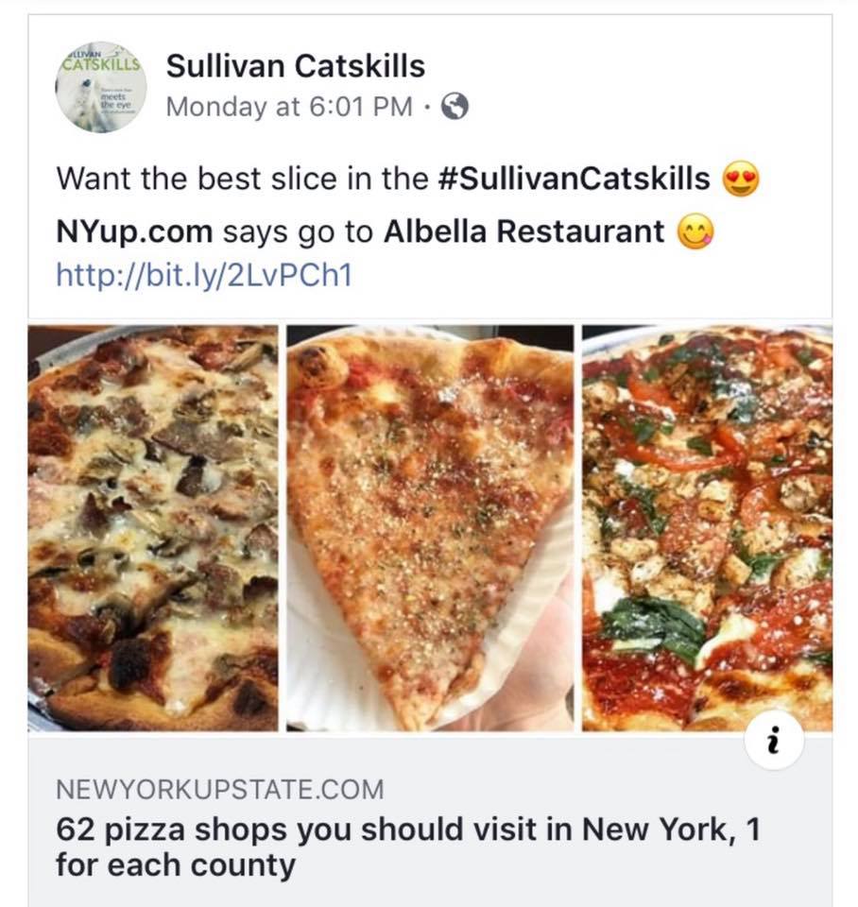Follow the #SullivanCatskills hashtag

574,179
